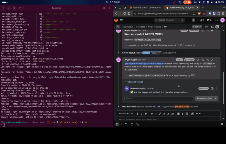Toggle strikethrough formatting
The width and height of the screenshot is (226, 144).
(x=146, y=114)
